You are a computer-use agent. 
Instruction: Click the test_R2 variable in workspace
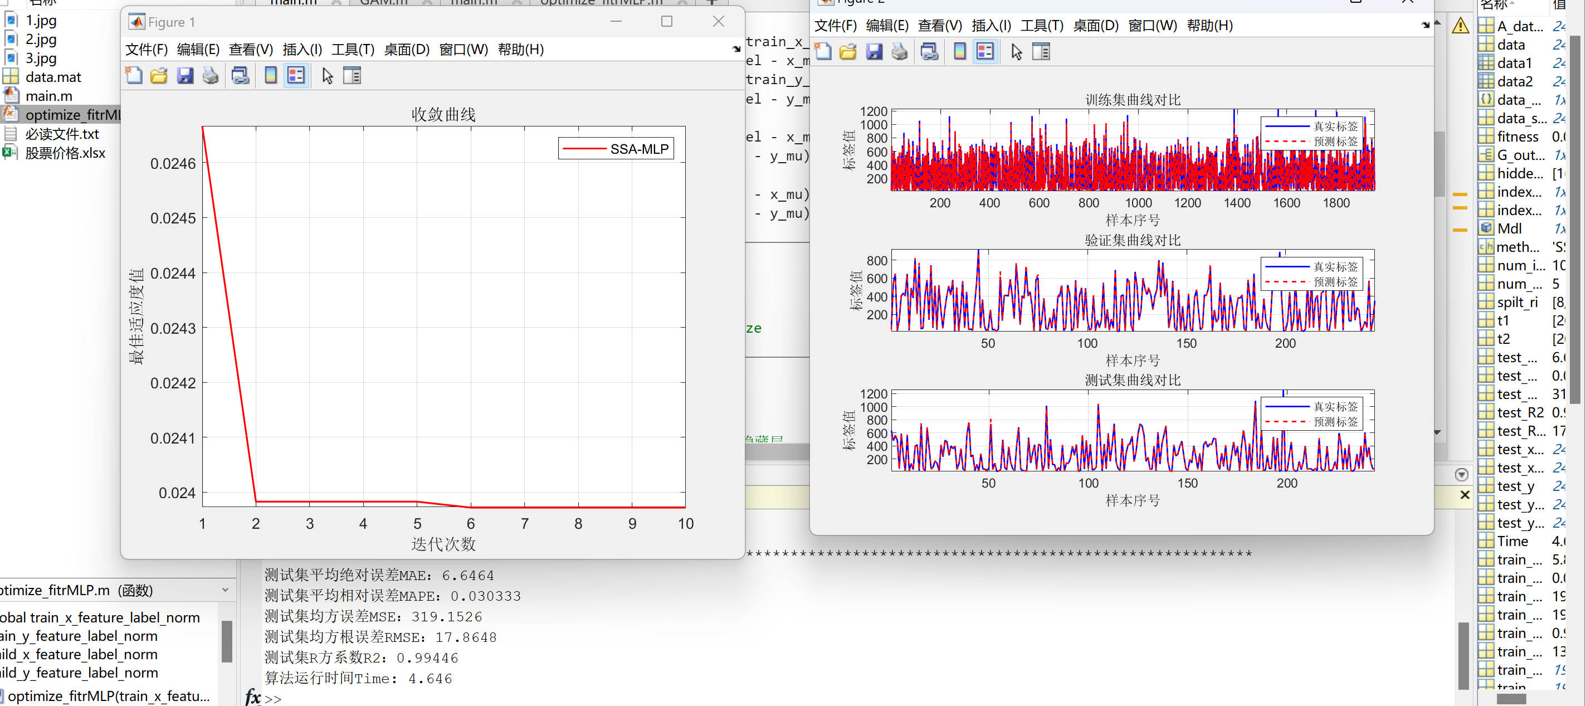(x=1520, y=412)
